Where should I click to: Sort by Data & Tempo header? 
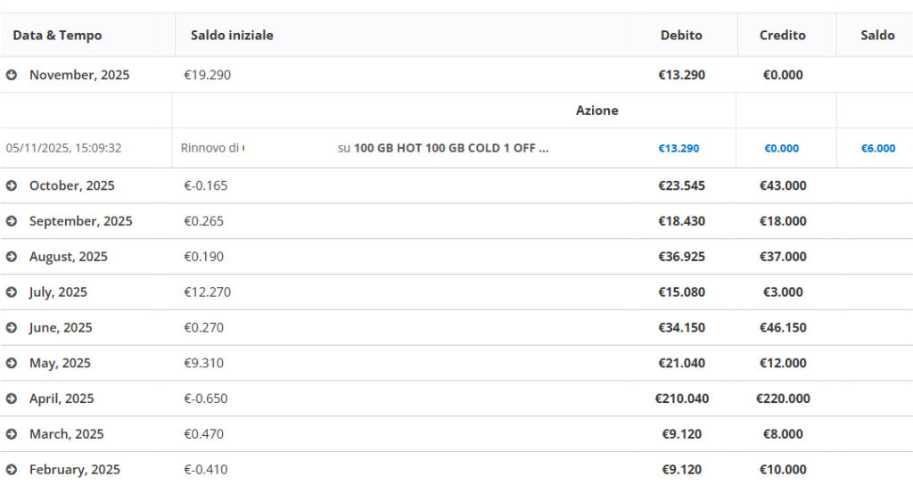(57, 36)
